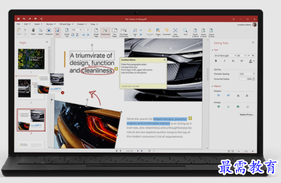The image size is (281, 183).
Task: Click the Sign tool
Action: coord(135,32)
